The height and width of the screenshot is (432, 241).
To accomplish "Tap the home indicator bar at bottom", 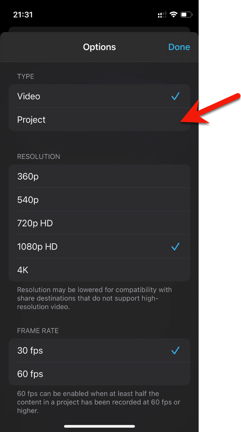I will click(99, 426).
